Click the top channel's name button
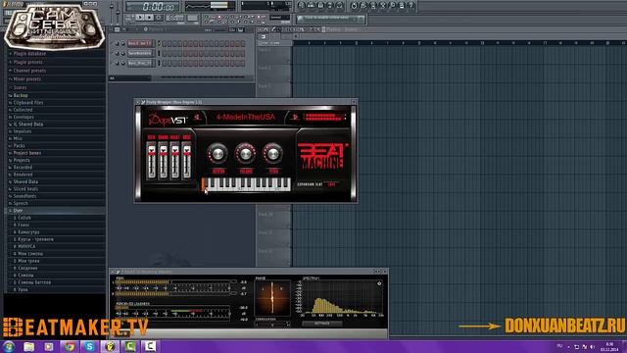The height and width of the screenshot is (353, 627). (x=140, y=43)
